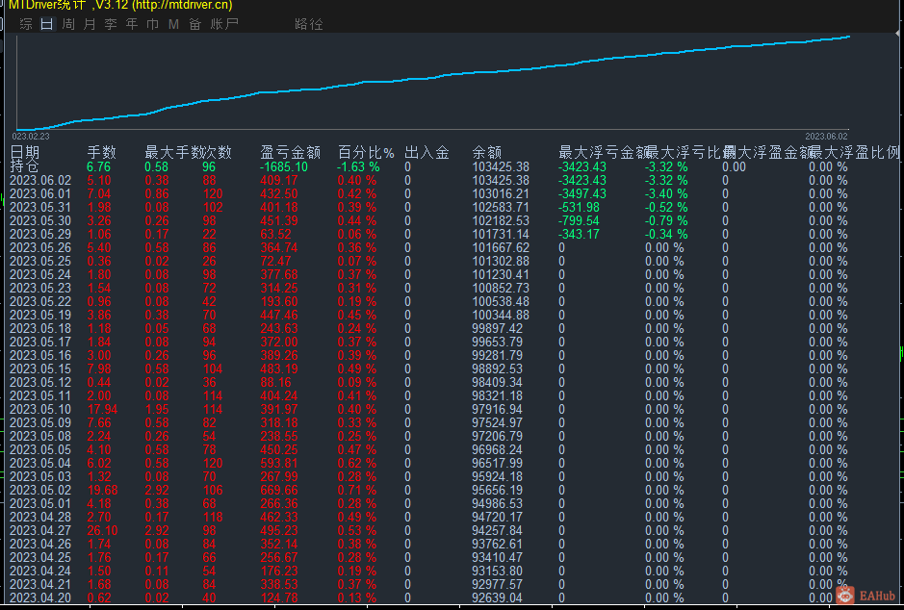
Task: Click the EAHub text link
Action: 877,596
